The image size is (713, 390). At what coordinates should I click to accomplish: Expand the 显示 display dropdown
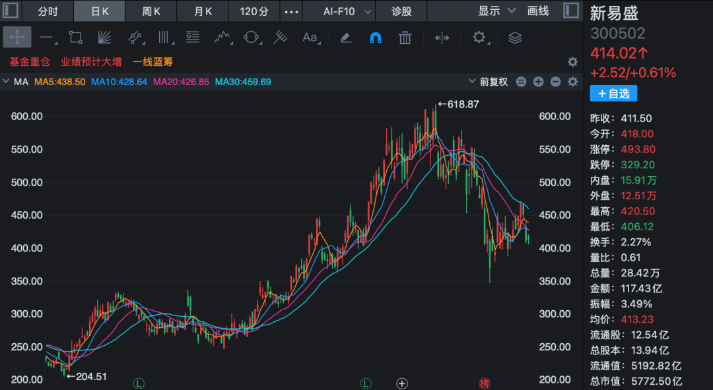coord(496,11)
